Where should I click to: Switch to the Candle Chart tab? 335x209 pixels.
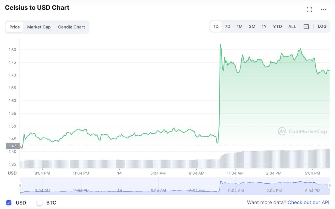tap(71, 27)
